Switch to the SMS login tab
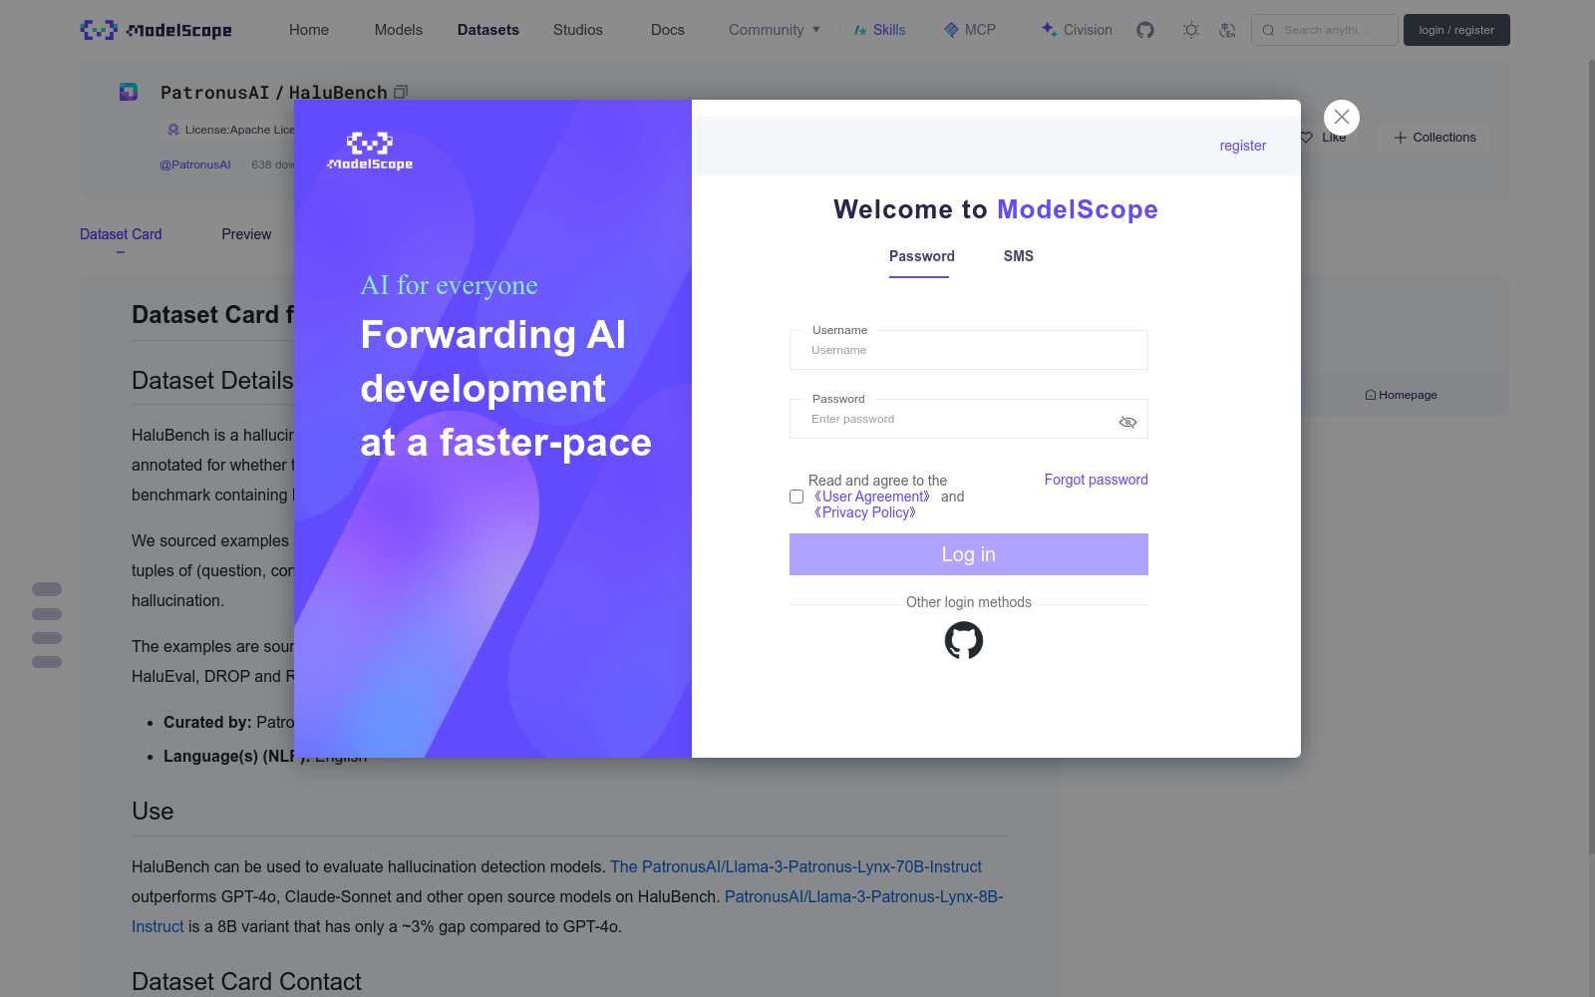Viewport: 1595px width, 997px height. [1019, 256]
